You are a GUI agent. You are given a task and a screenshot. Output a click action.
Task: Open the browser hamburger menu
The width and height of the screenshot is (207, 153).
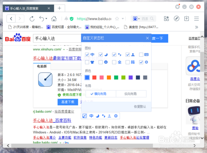pyautogui.click(x=196, y=19)
